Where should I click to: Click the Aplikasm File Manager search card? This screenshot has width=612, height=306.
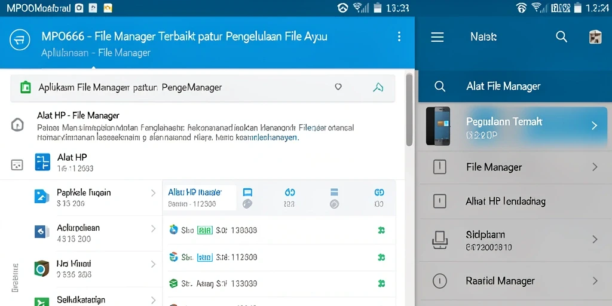tap(203, 88)
